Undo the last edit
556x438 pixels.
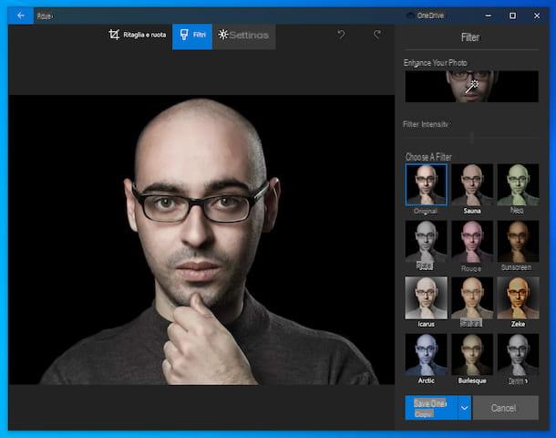(341, 35)
